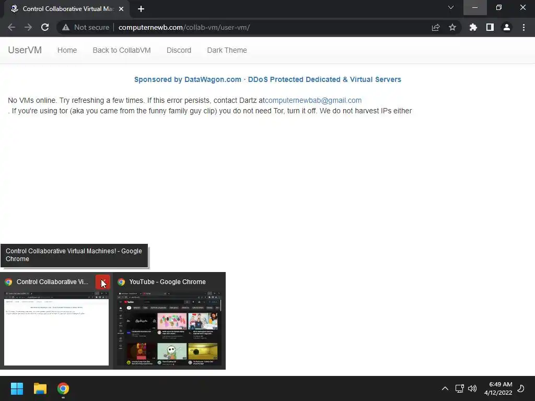Open the Discord nav link
This screenshot has width=535, height=401.
coord(179,50)
